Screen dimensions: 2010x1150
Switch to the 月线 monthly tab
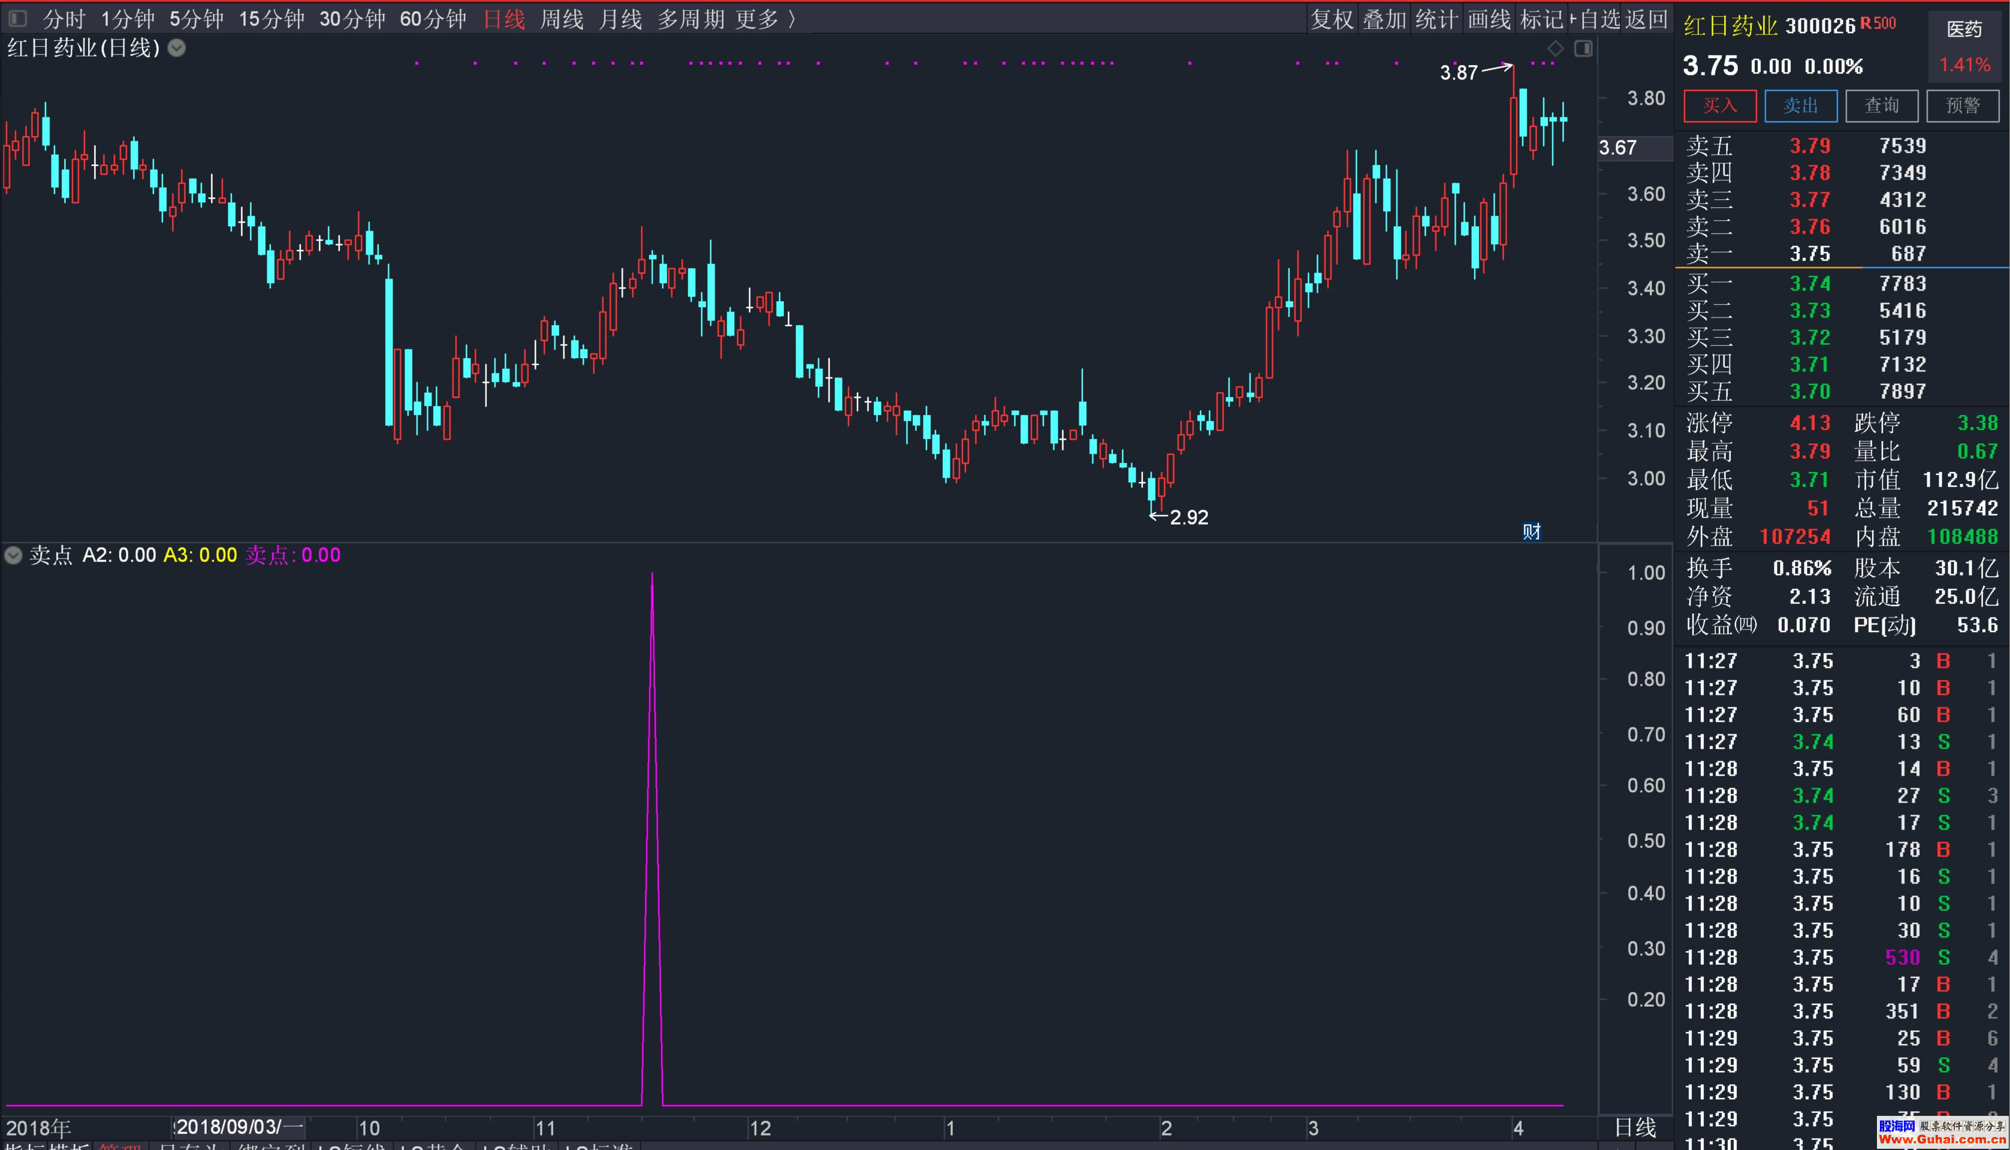click(620, 19)
